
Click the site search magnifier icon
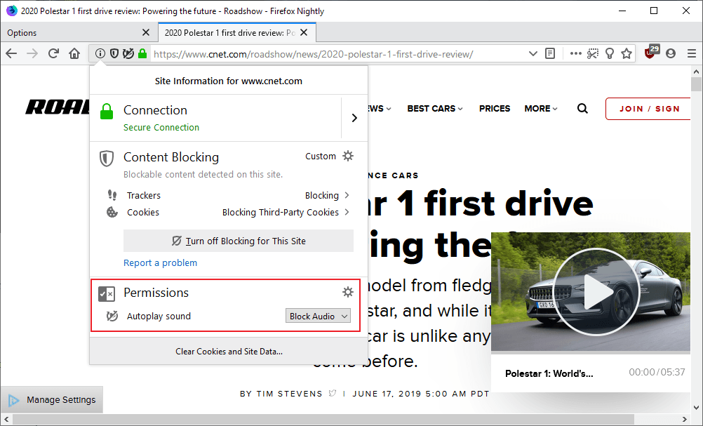click(582, 109)
